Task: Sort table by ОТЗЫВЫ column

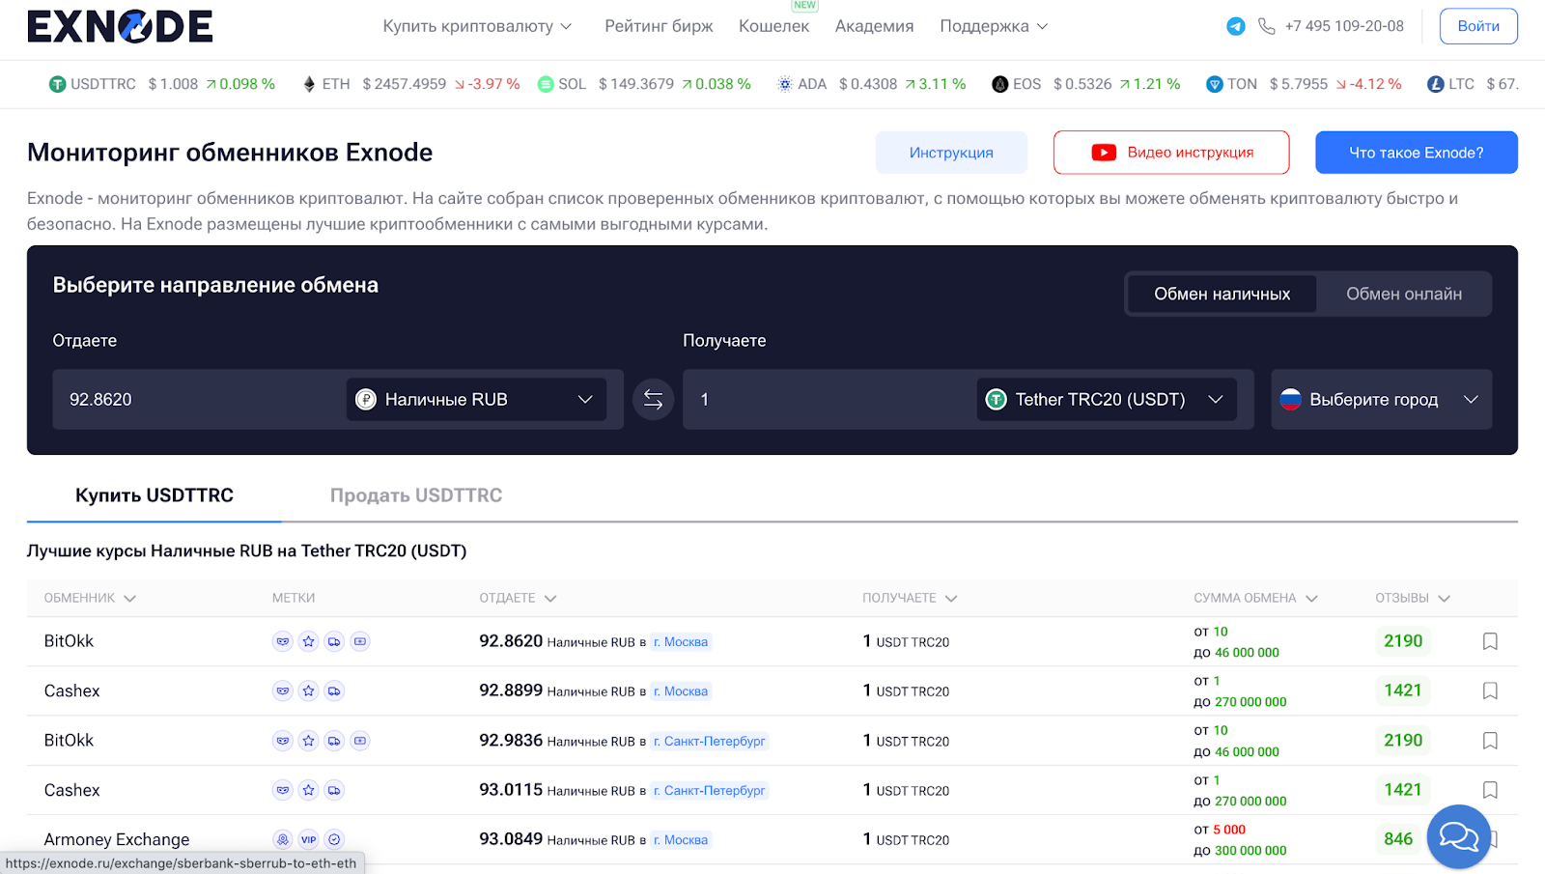Action: tap(1413, 598)
